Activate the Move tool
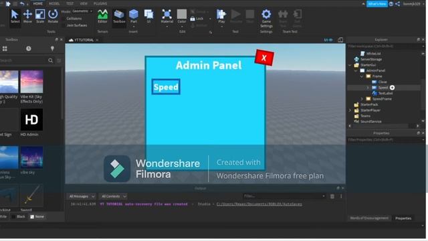428x241 pixels. (x=27, y=16)
